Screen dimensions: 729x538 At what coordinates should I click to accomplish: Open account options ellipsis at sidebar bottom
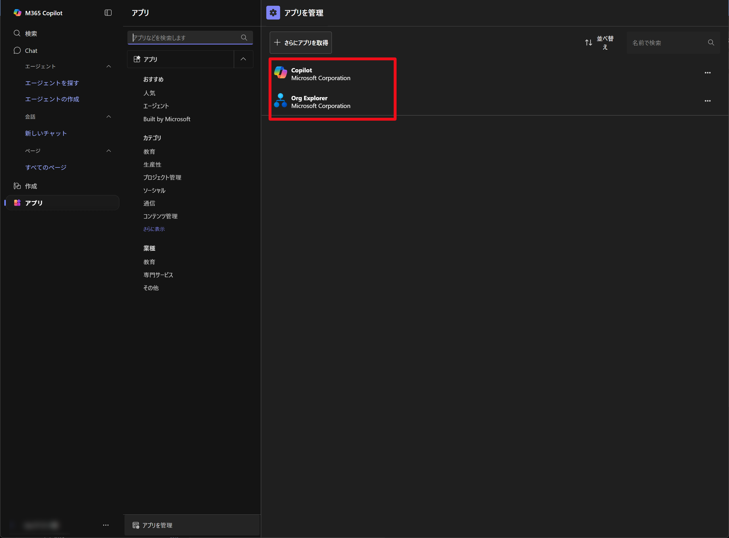pos(106,525)
